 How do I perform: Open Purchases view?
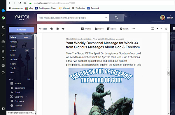tap(17, 101)
